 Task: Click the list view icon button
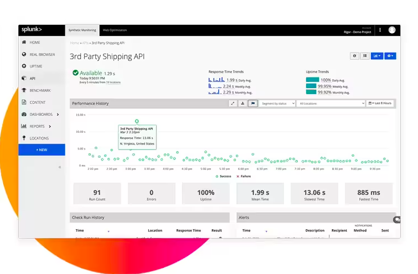click(365, 56)
